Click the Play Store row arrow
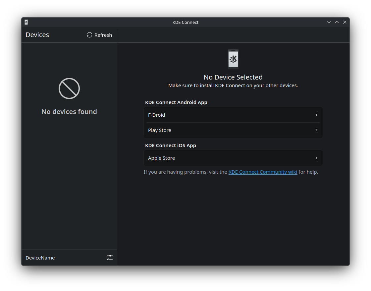371x291 pixels. 316,130
